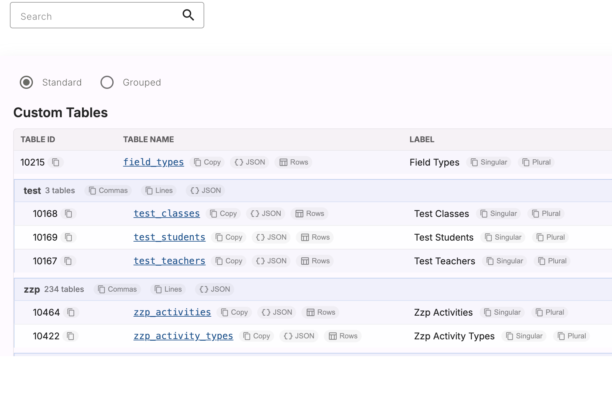Click the Custom Tables heading
612x395 pixels.
point(61,113)
